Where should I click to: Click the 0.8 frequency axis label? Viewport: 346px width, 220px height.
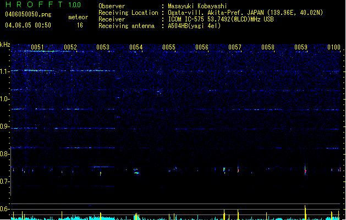click(x=4, y=154)
